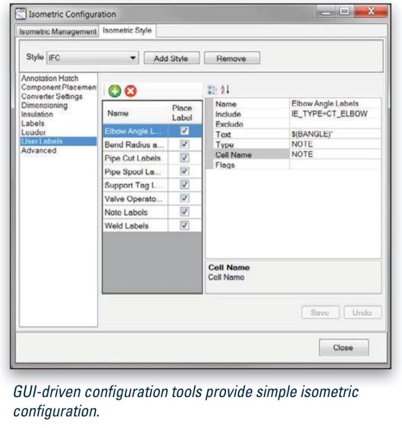
Task: Disable Place Label checkbox for Weld Labels
Action: 184,225
